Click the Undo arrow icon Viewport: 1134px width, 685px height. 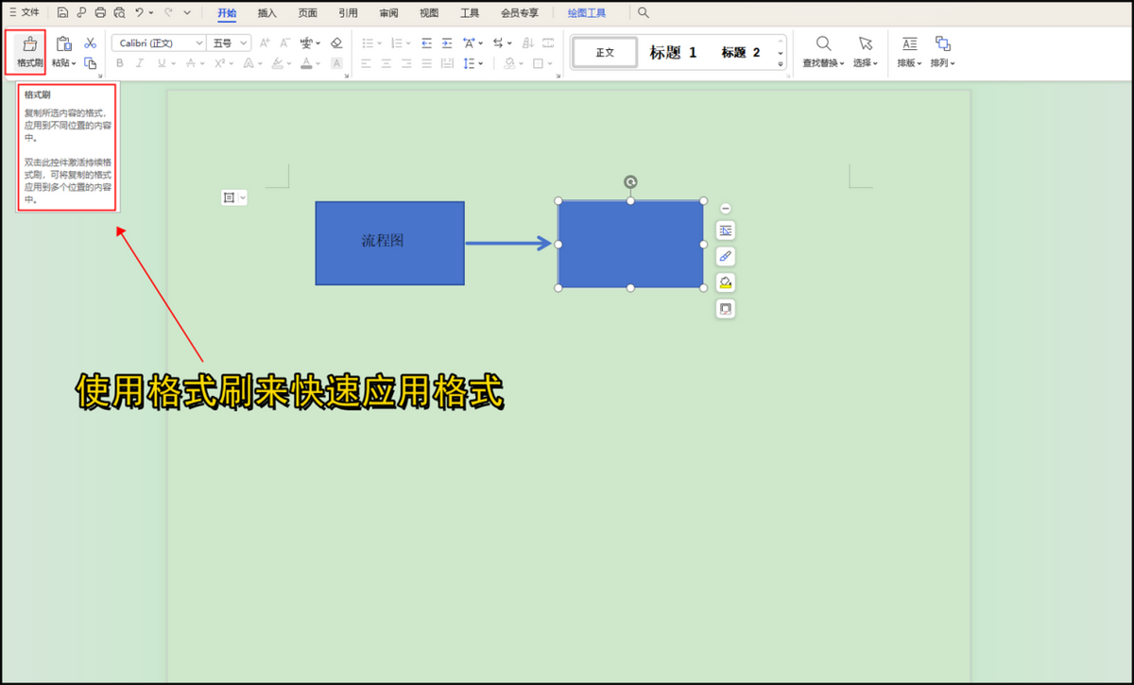tap(139, 12)
